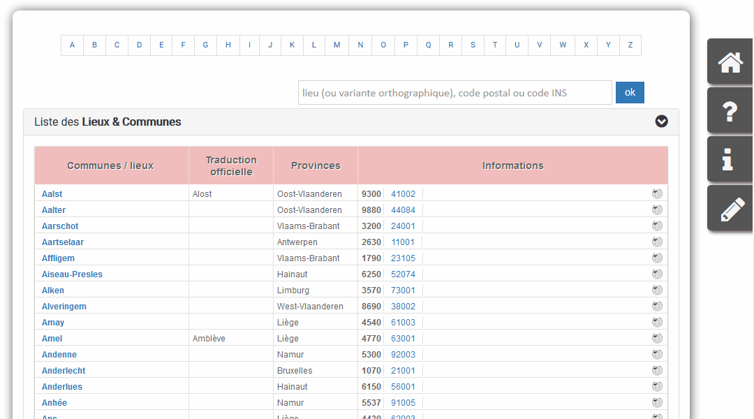Open the home icon in sidebar
Screen dimensions: 754x419
coord(730,63)
